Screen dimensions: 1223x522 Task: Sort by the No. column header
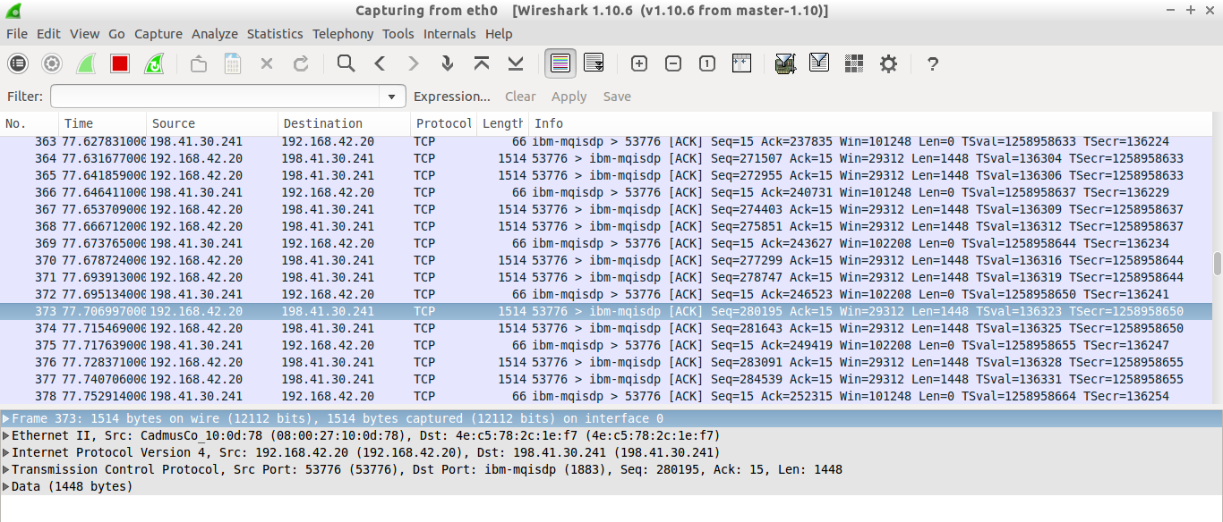tap(30, 123)
